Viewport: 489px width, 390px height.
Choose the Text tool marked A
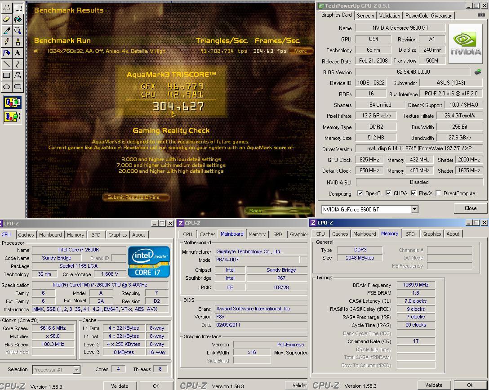coord(18,53)
